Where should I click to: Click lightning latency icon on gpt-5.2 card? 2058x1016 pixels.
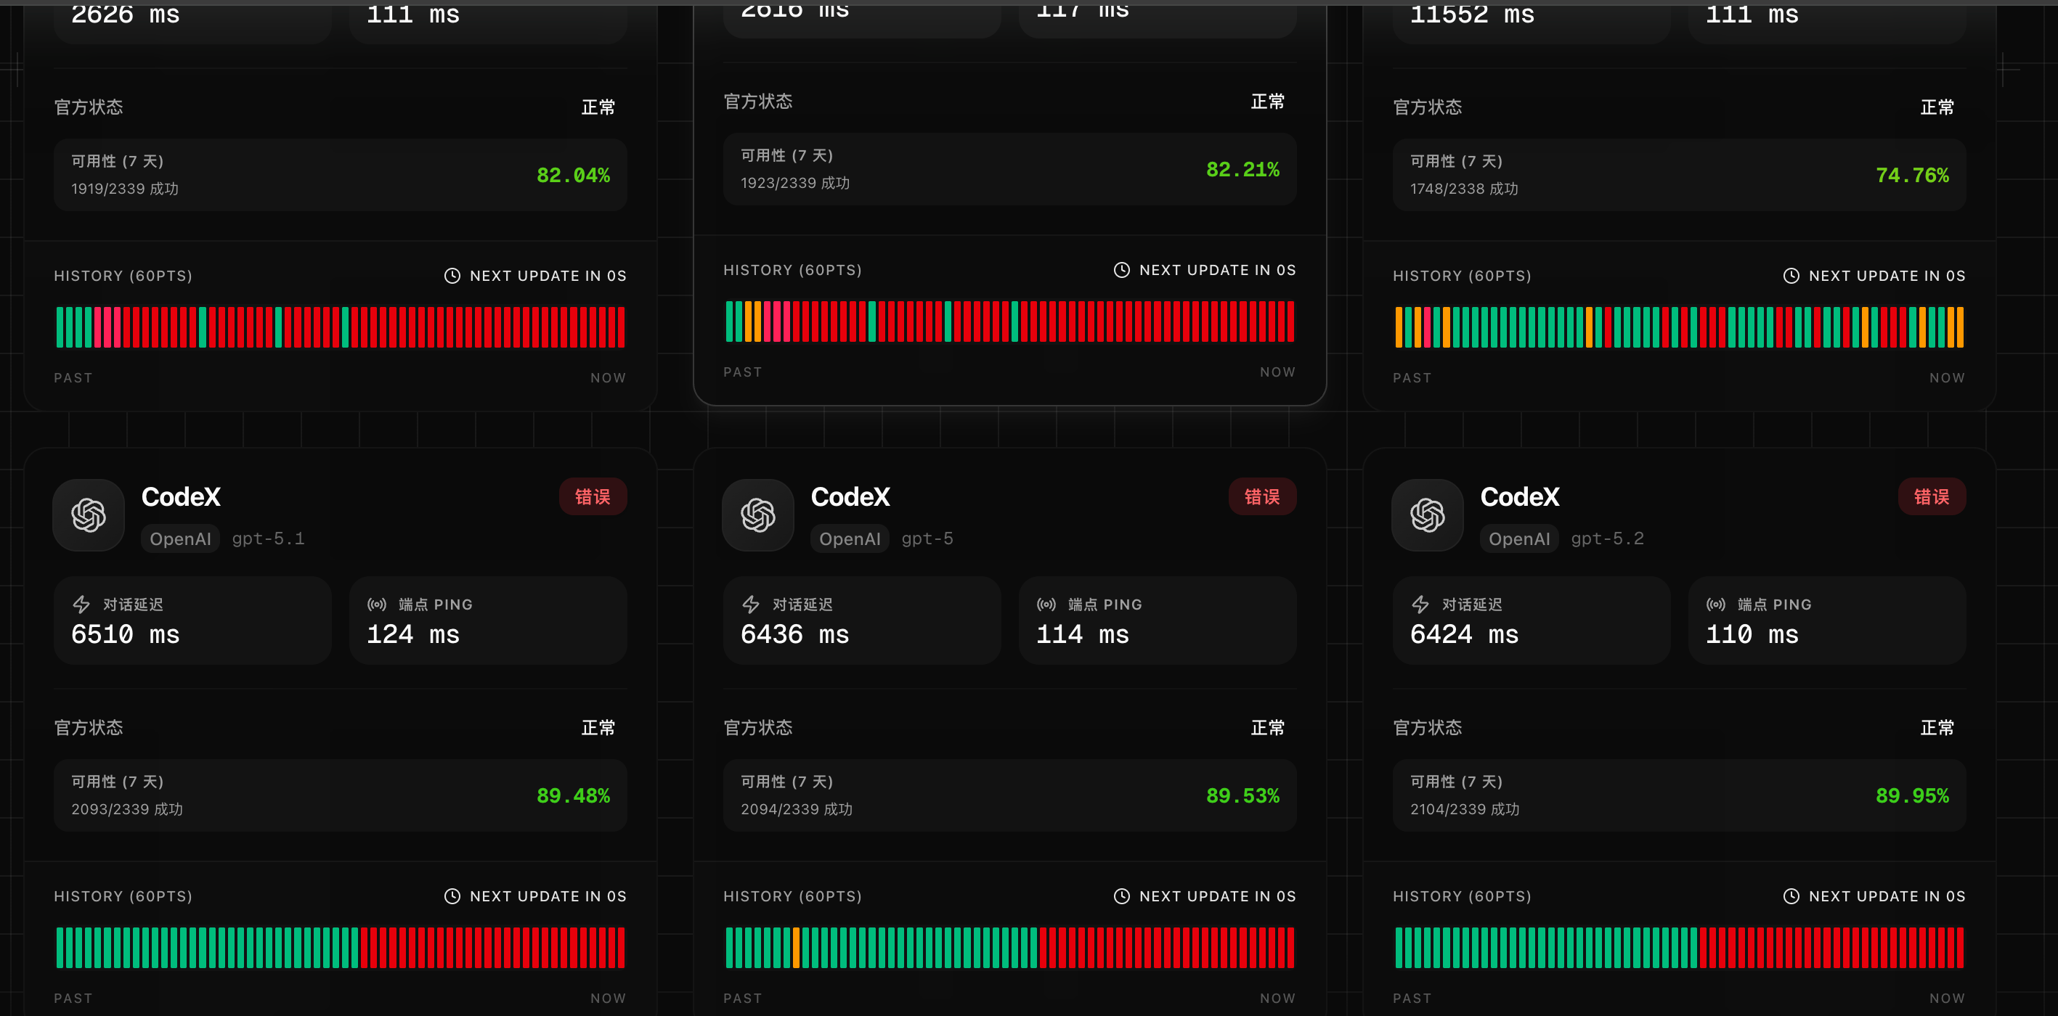point(1420,605)
